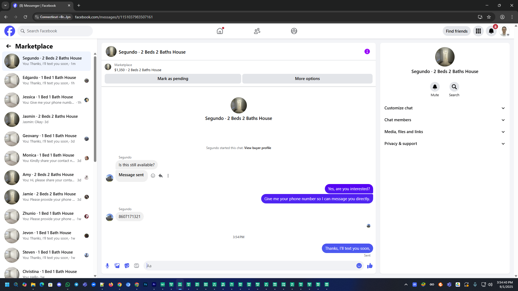
Task: Send a thumbs-up like
Action: coord(370,266)
